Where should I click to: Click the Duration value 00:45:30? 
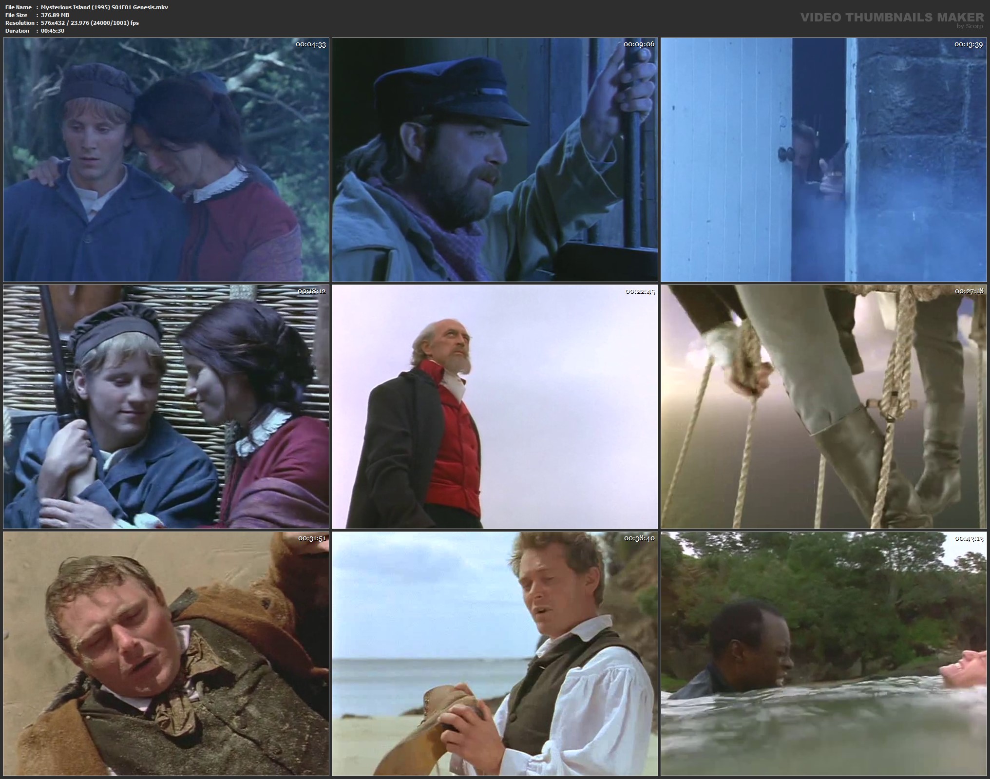point(53,31)
